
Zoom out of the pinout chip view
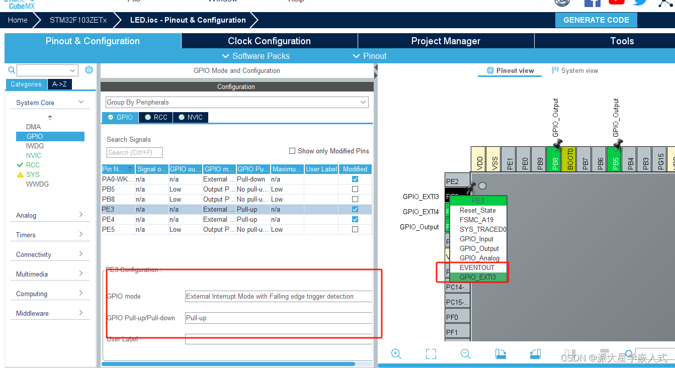pyautogui.click(x=466, y=354)
